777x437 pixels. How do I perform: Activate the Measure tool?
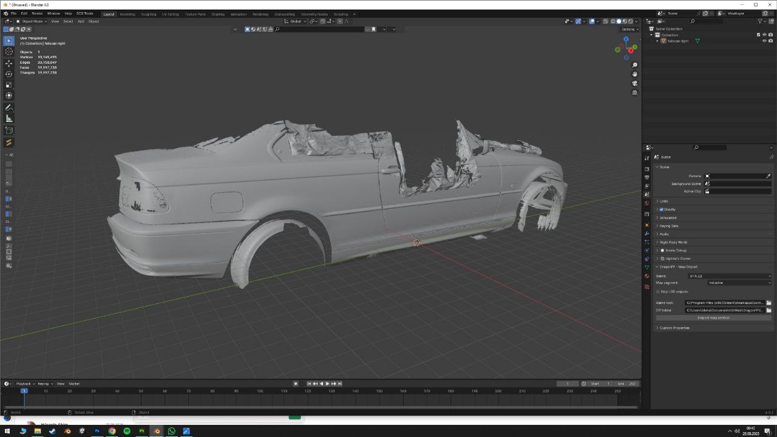tap(8, 119)
